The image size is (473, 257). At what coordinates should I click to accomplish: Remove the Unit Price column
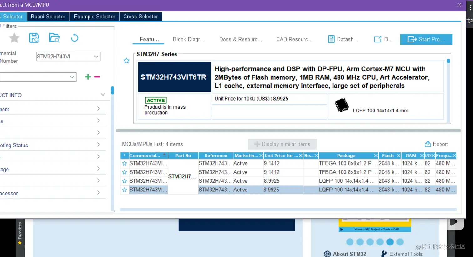tap(301, 156)
